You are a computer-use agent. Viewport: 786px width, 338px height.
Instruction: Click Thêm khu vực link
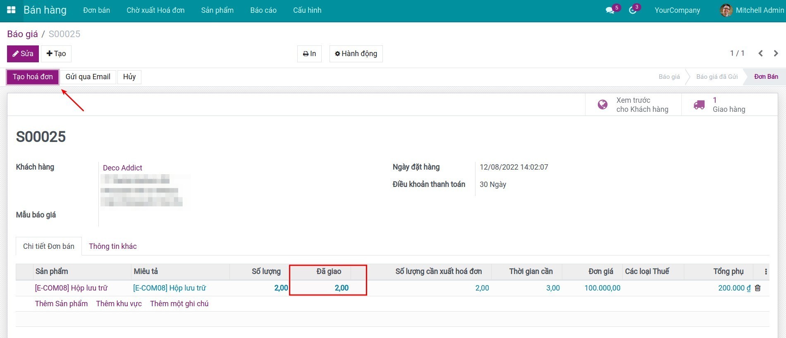tap(119, 304)
